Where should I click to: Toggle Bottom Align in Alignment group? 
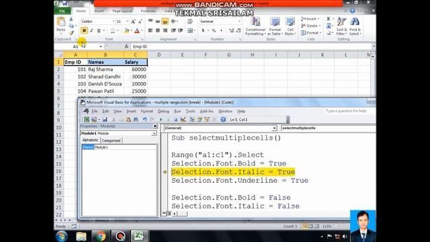165,22
